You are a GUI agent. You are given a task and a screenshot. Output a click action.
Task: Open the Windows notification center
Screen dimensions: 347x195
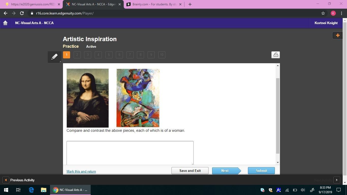pyautogui.click(x=339, y=190)
